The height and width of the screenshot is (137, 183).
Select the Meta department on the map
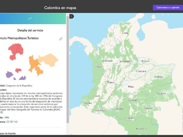click(131, 87)
